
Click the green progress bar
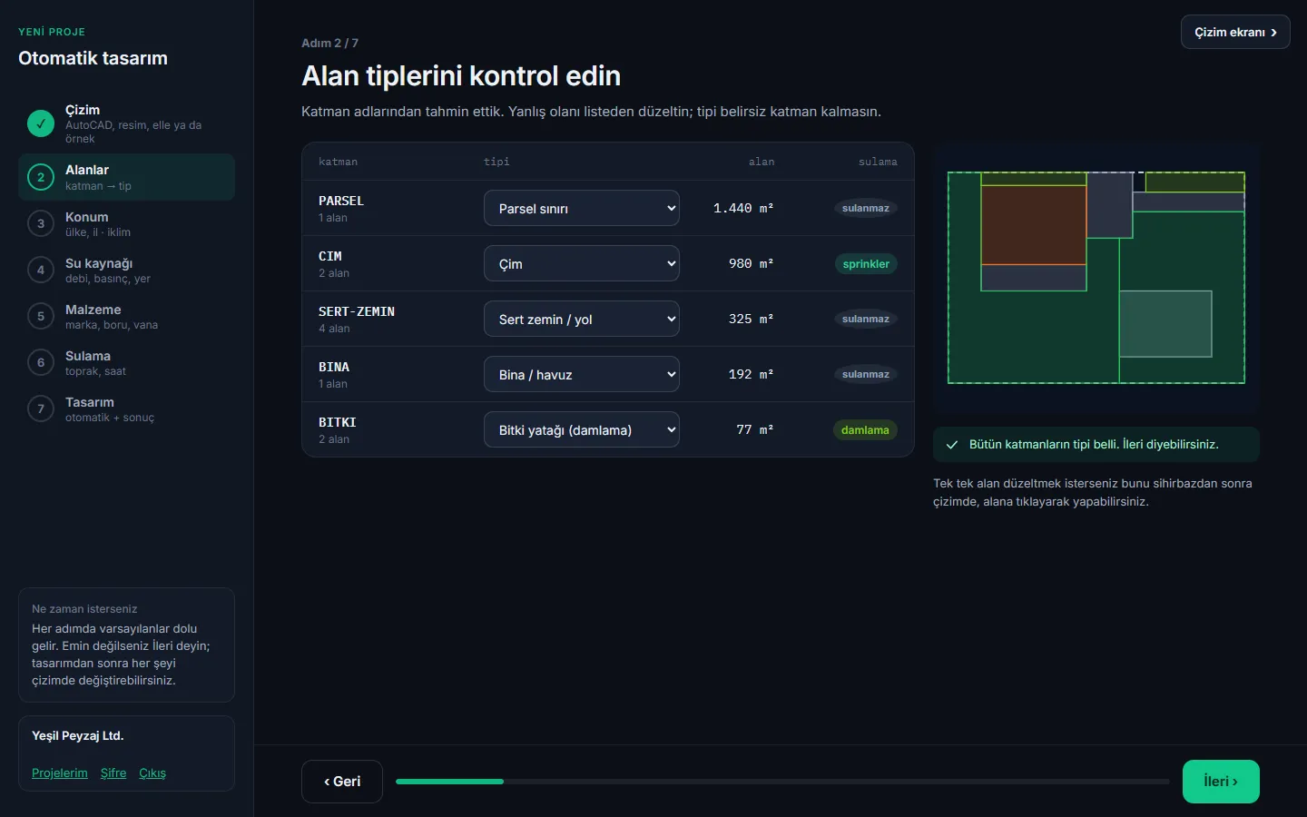click(x=449, y=782)
